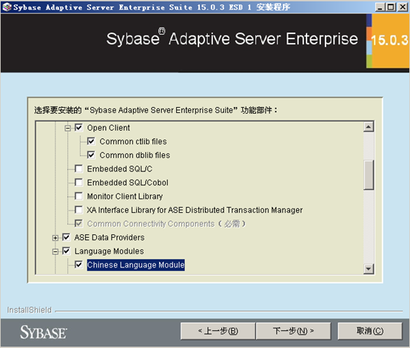This screenshot has width=410, height=348.
Task: Select the Embedded SQL/C label
Action: coord(119,169)
